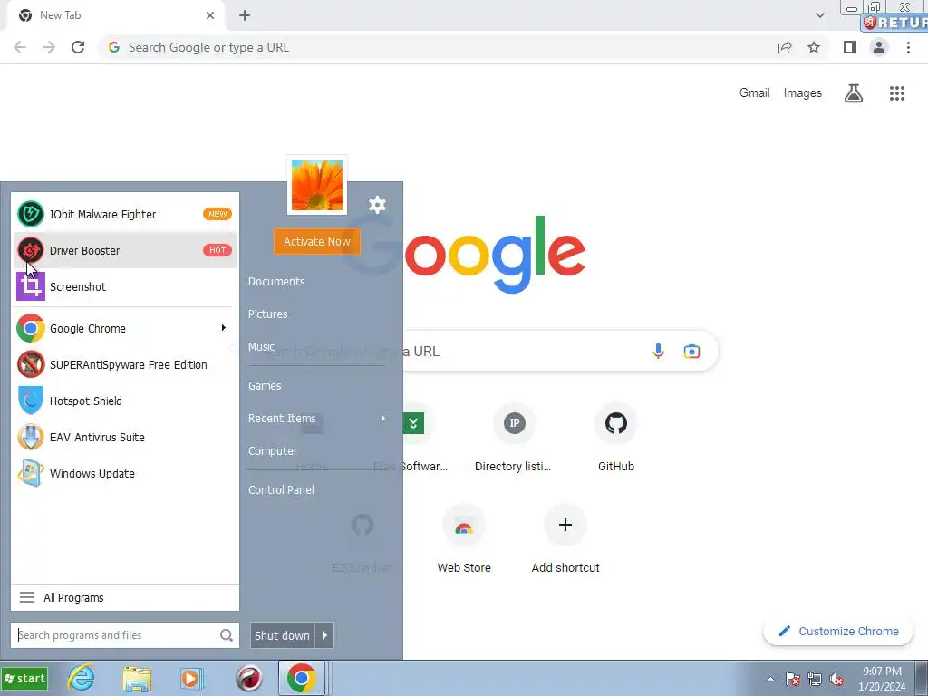Open Chrome three-dot menu

908,47
